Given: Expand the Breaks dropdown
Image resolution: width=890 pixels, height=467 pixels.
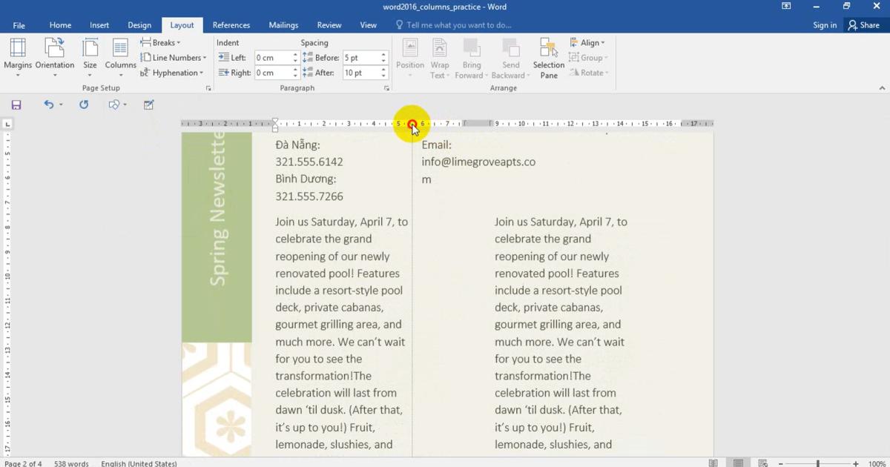Looking at the screenshot, I should pyautogui.click(x=161, y=42).
